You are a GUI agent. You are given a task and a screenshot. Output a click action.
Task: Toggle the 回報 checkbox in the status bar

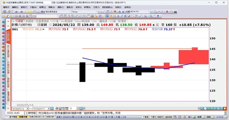click(x=213, y=117)
